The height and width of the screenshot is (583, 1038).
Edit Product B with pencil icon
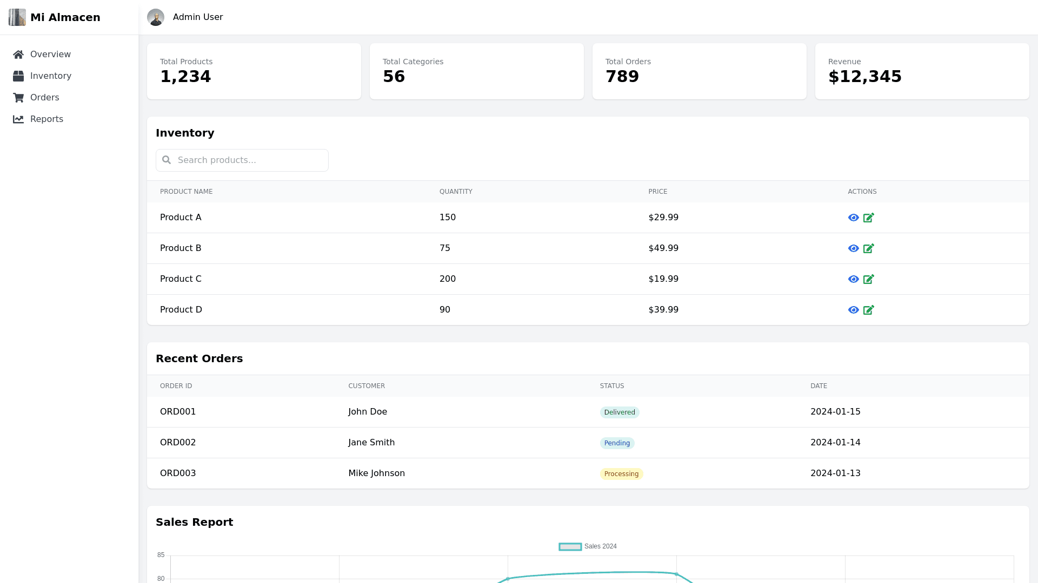[868, 248]
